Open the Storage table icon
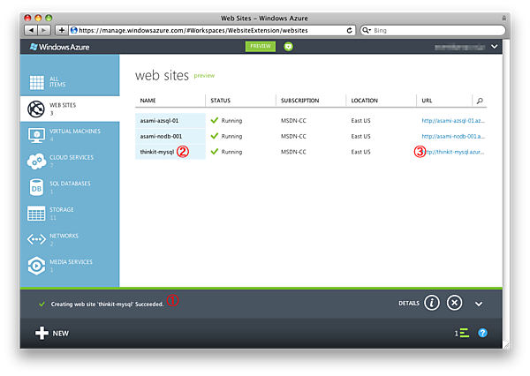Image resolution: width=530 pixels, height=376 pixels. (36, 214)
